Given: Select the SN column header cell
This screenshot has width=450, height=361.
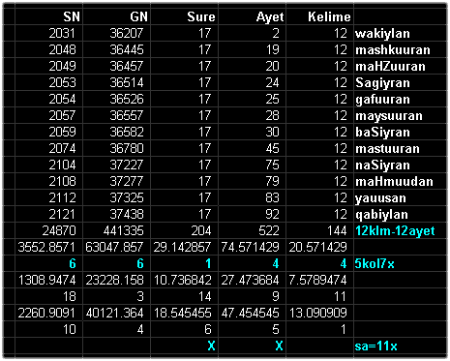Looking at the screenshot, I should coord(48,16).
